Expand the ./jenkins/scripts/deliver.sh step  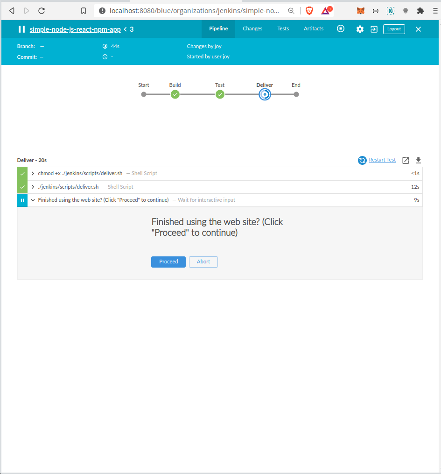pyautogui.click(x=33, y=187)
